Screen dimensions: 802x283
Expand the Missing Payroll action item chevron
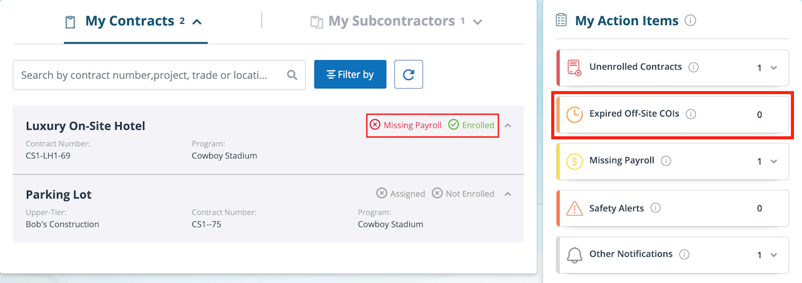tap(774, 162)
